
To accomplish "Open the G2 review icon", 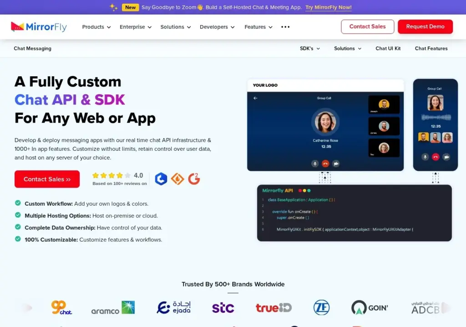I will point(194,178).
